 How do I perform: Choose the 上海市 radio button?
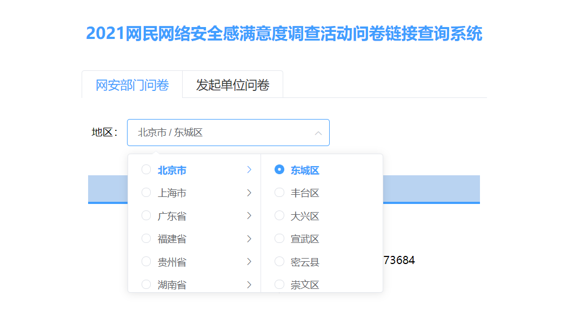coord(146,193)
